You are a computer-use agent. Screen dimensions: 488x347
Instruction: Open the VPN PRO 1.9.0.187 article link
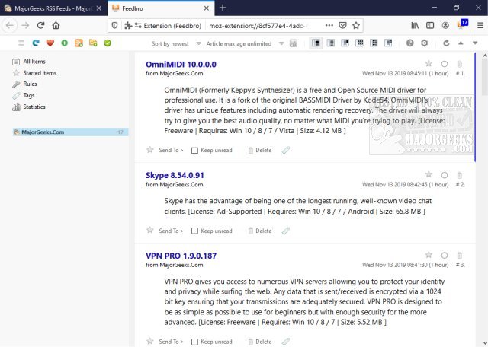tap(181, 254)
